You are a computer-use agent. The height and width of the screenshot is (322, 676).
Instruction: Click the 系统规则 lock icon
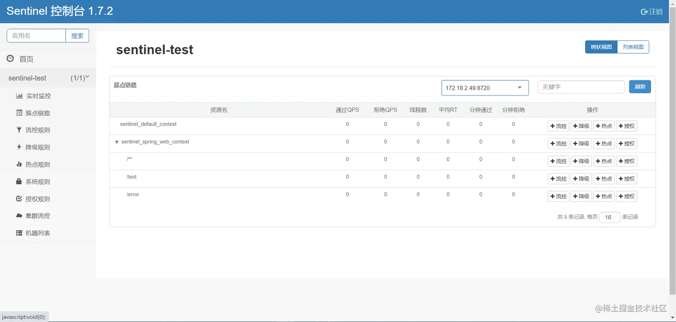click(x=19, y=181)
